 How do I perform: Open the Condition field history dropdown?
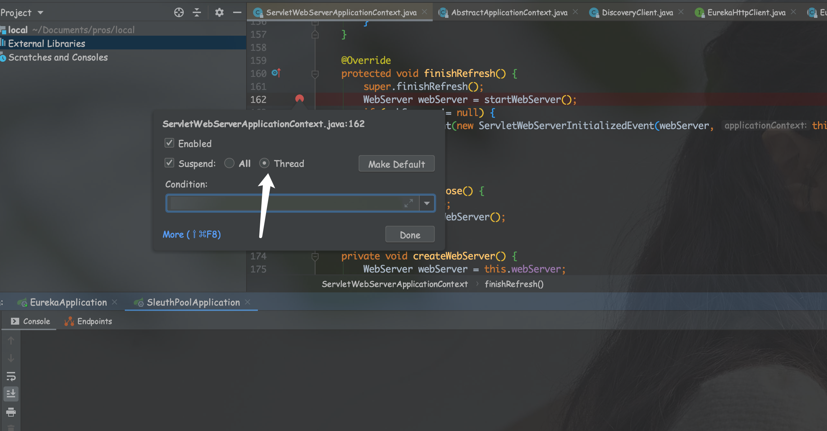427,203
